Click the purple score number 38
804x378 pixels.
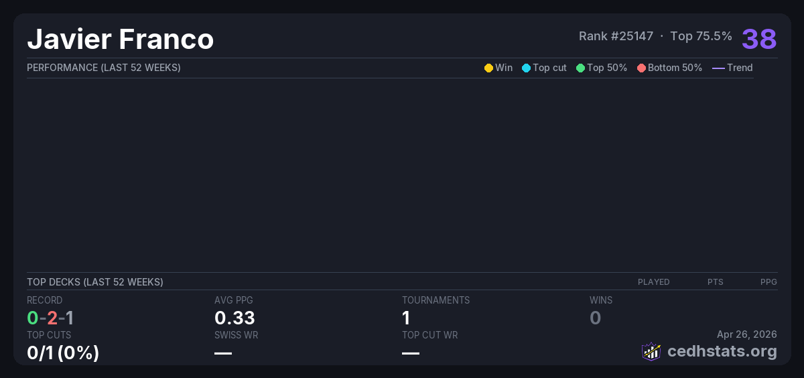tap(759, 39)
